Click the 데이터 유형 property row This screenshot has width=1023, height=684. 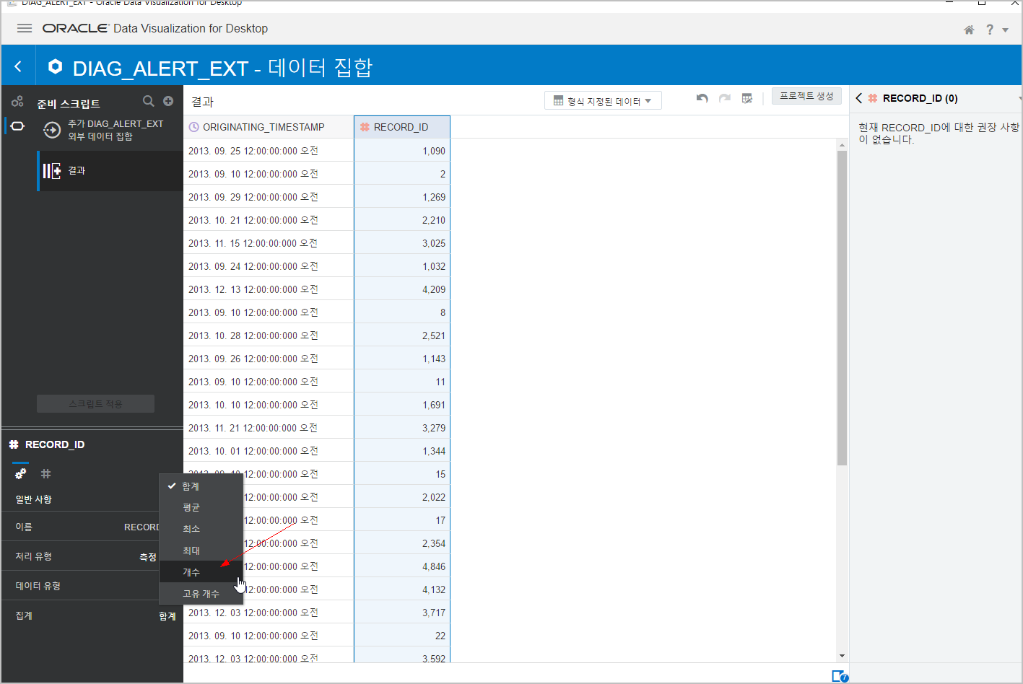[x=92, y=586]
